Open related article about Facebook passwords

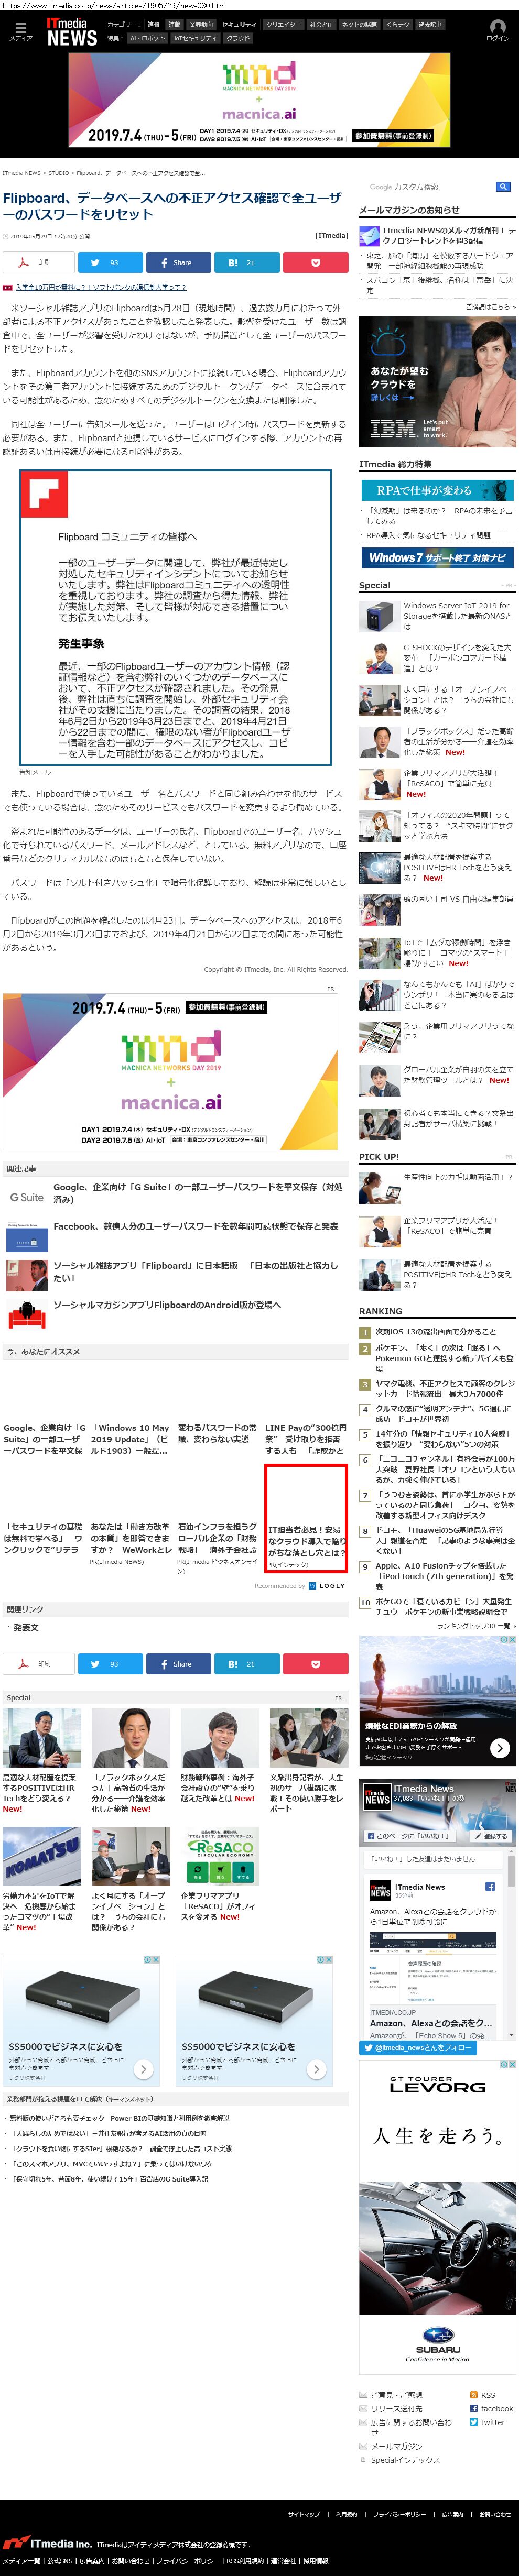(195, 1226)
